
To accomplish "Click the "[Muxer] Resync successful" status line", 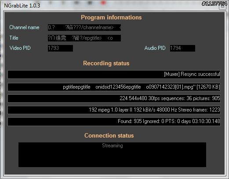I will (x=114, y=75).
